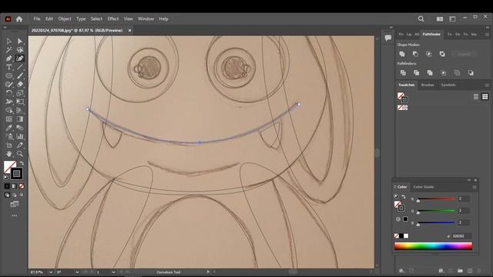Screen dimensions: 493x277
Task: Pick a color from spectrum bar
Action: [x=433, y=246]
